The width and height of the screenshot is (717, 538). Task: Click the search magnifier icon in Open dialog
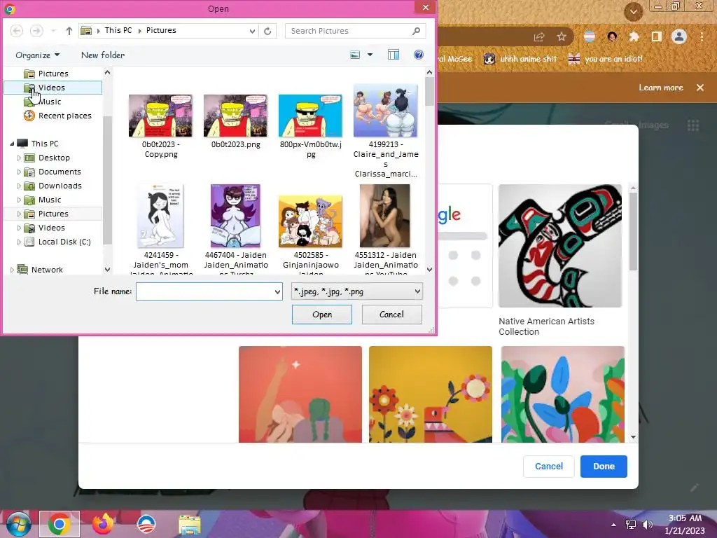tap(416, 31)
